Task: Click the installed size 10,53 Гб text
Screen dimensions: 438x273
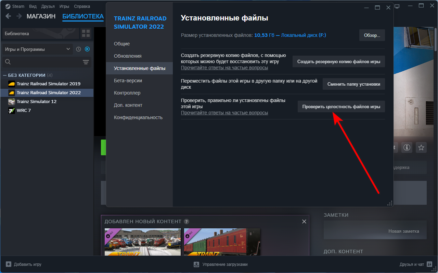Action: pos(265,35)
